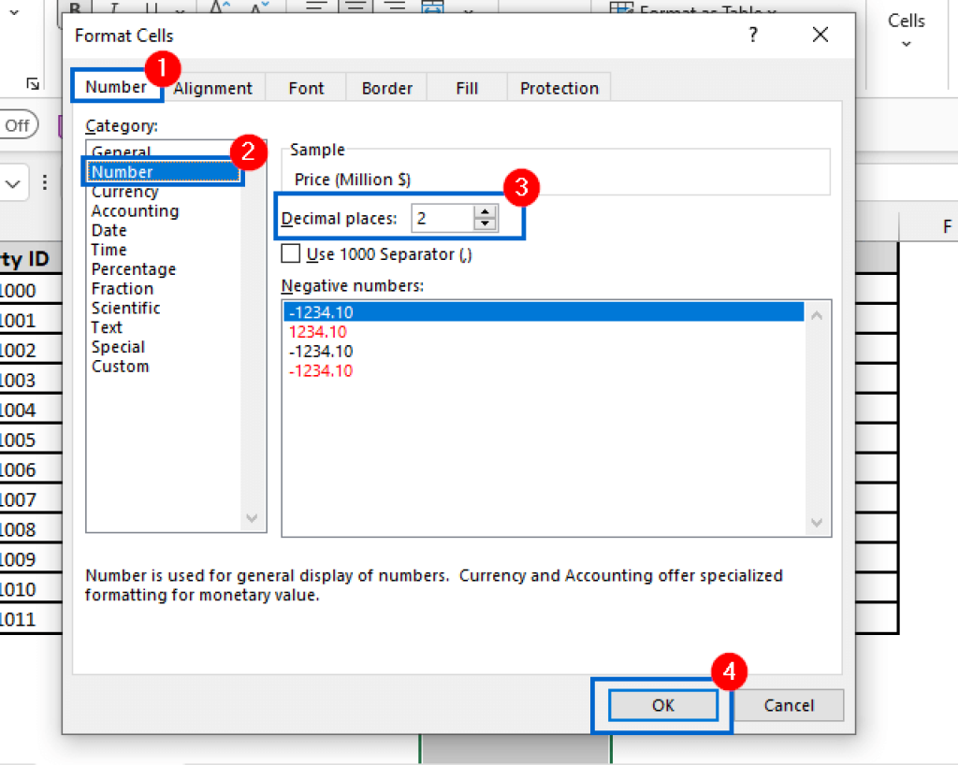Select a text alignment icon in the ribbon
This screenshot has height=765, width=958.
pyautogui.click(x=354, y=7)
